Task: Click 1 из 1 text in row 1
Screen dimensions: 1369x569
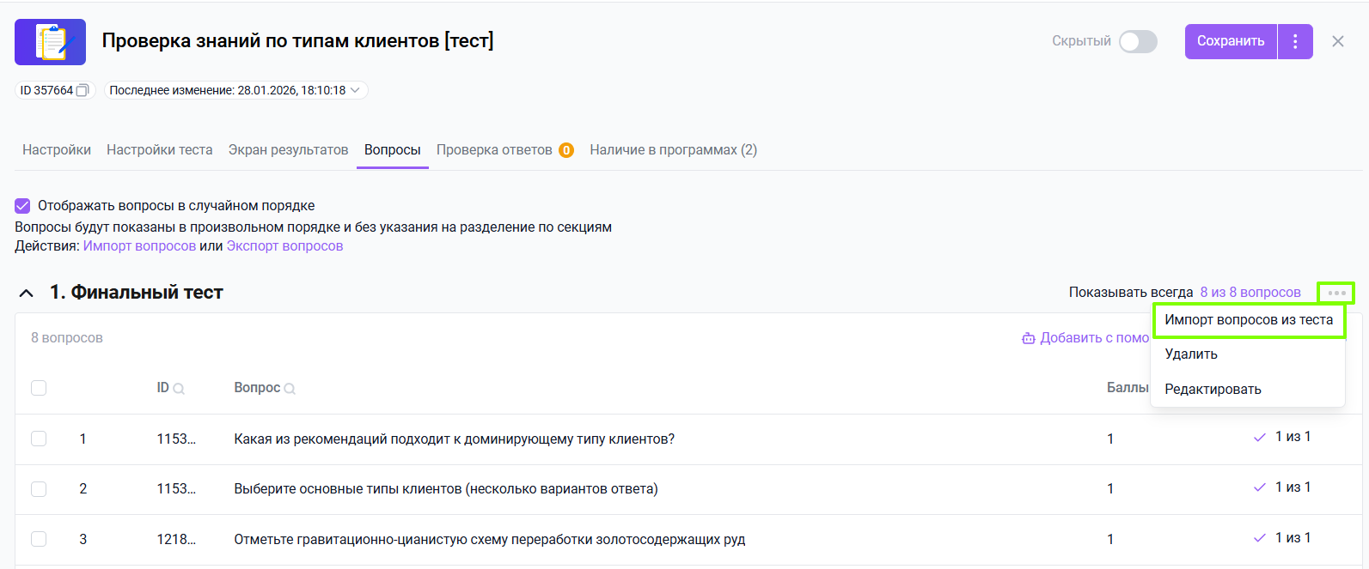Action: click(1293, 437)
